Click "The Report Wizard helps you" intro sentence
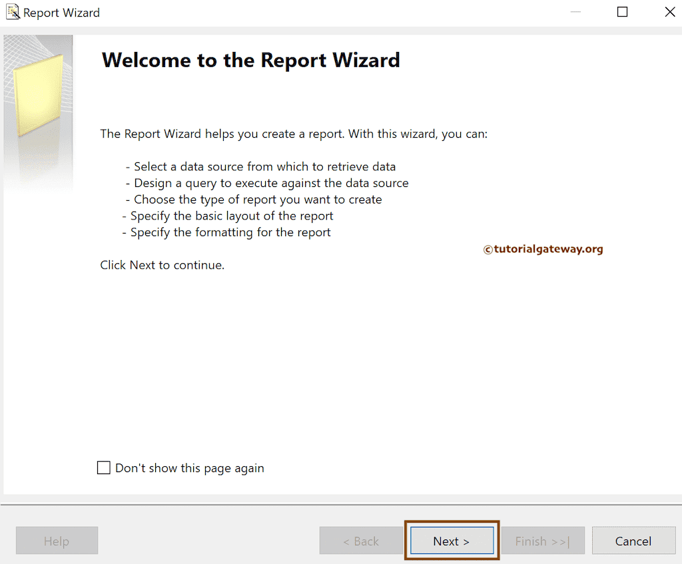This screenshot has height=564, width=682. (x=294, y=134)
